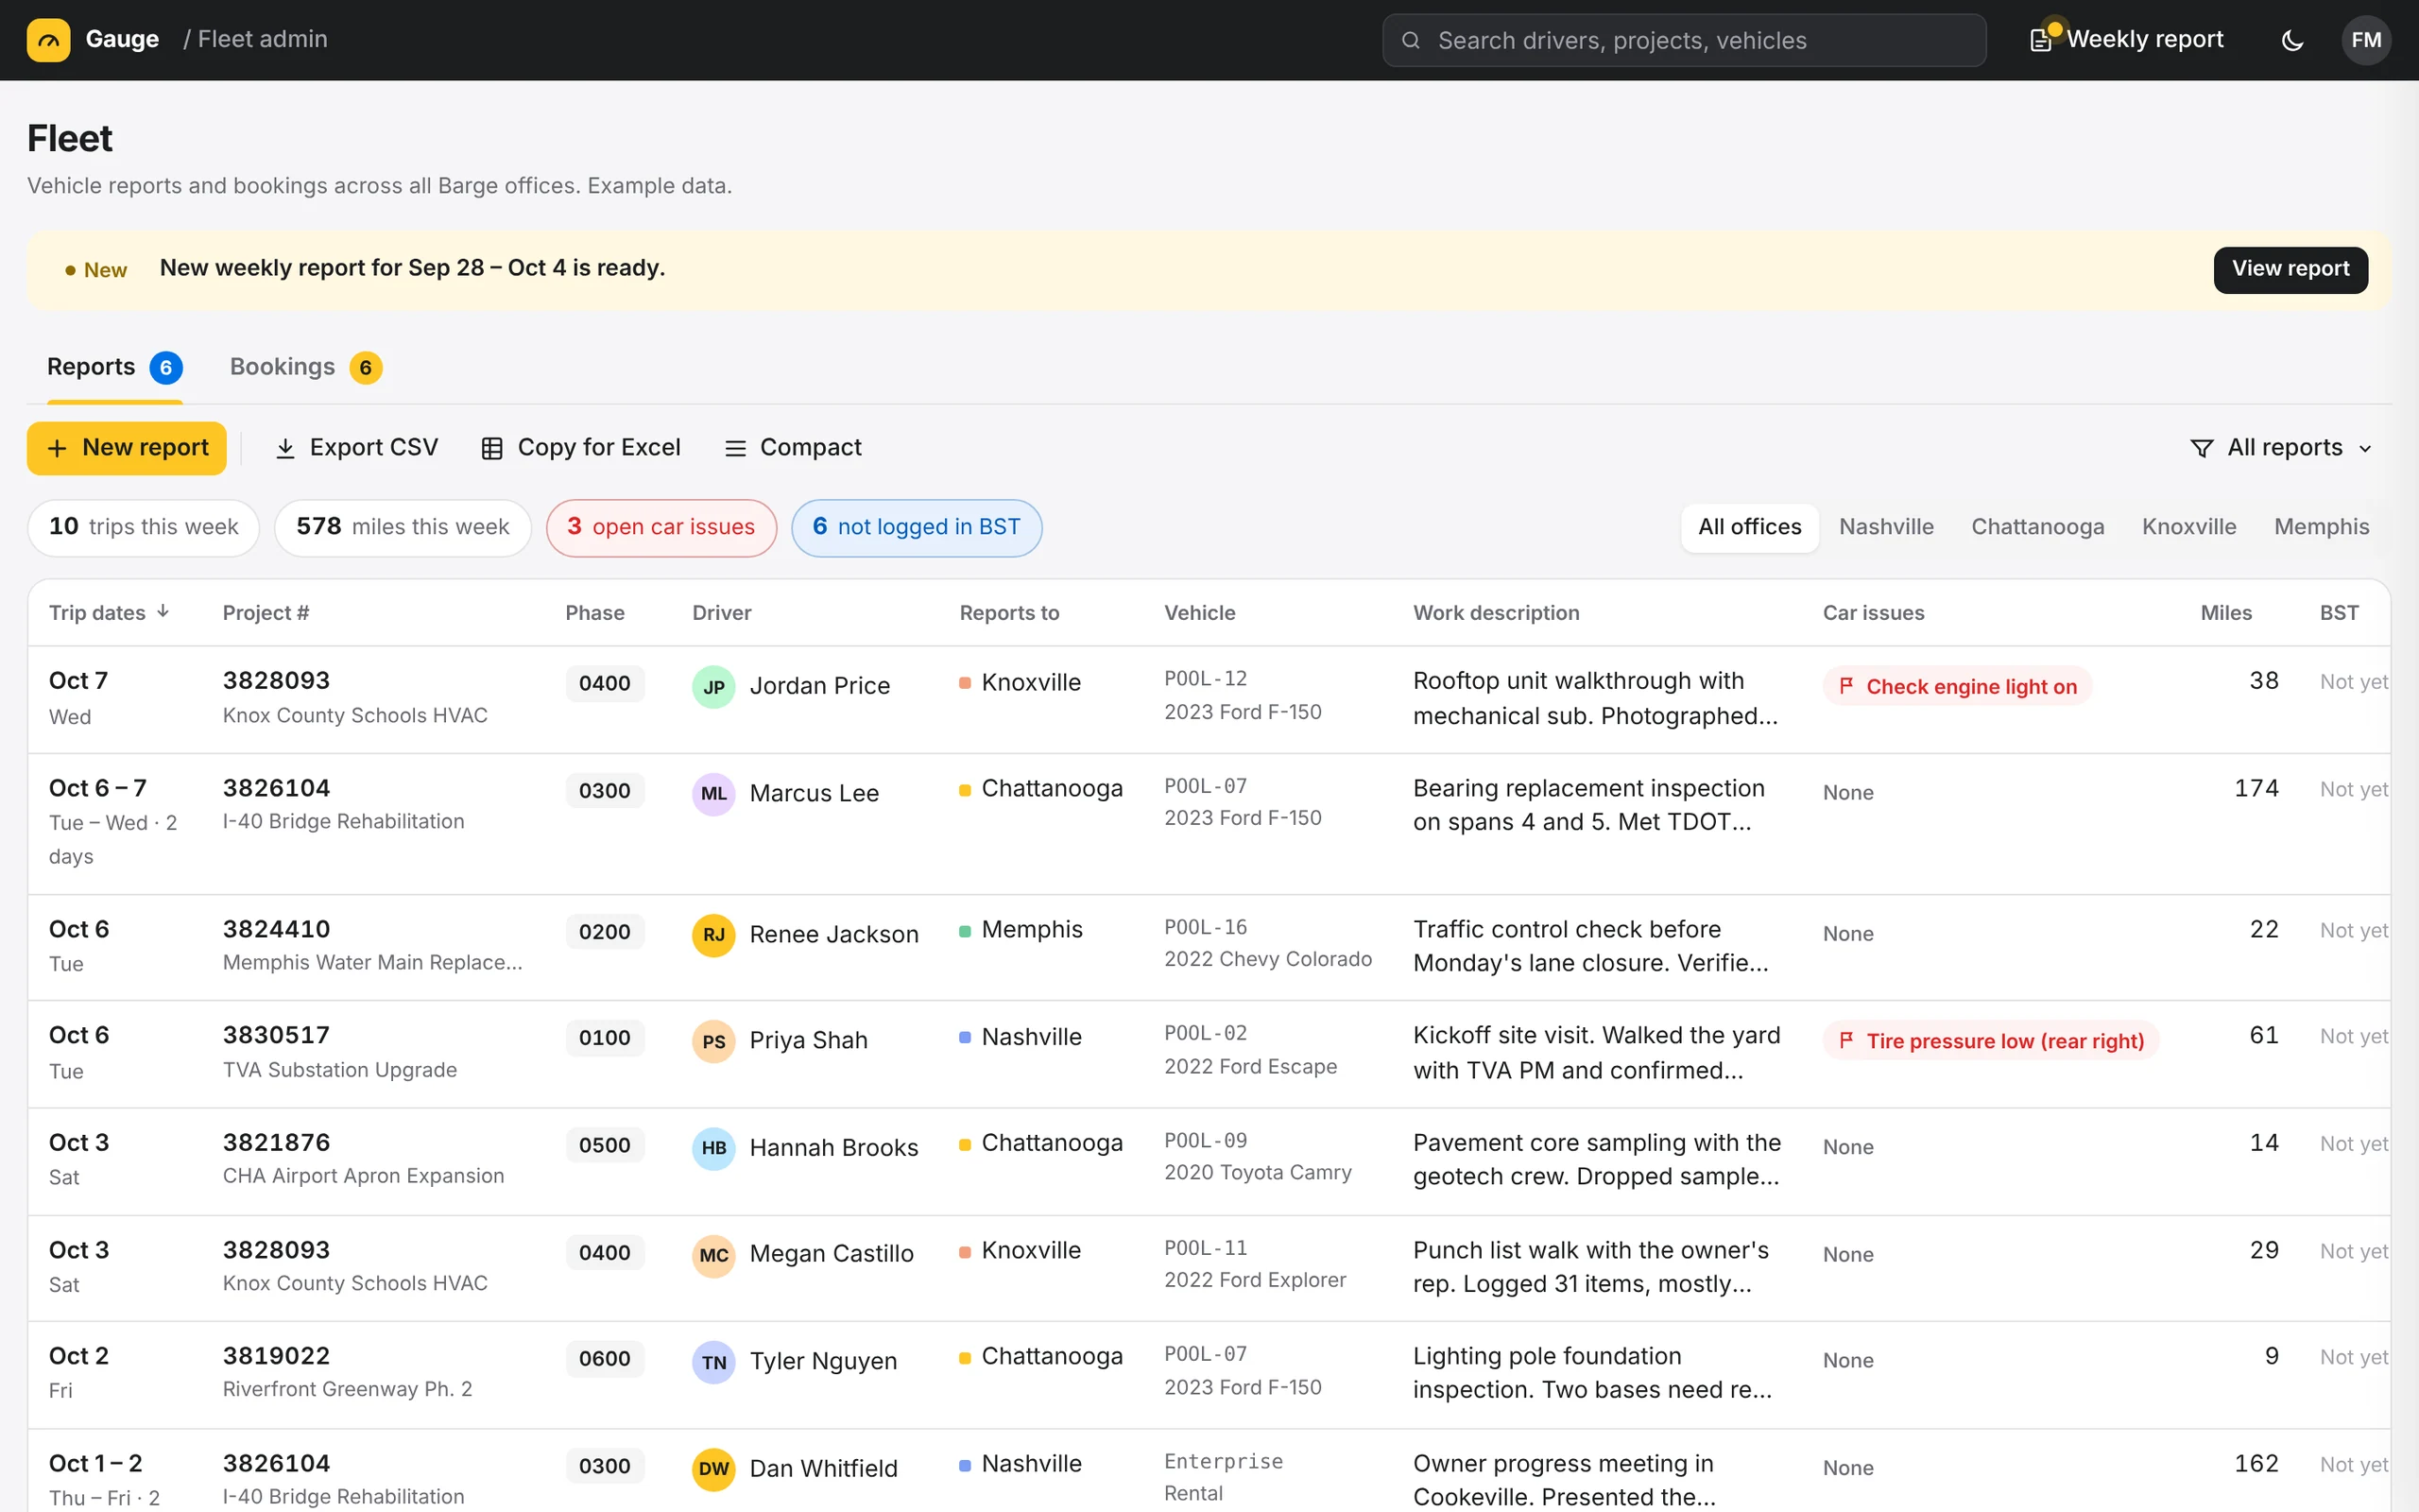Click phase 0500 badge

[605, 1145]
